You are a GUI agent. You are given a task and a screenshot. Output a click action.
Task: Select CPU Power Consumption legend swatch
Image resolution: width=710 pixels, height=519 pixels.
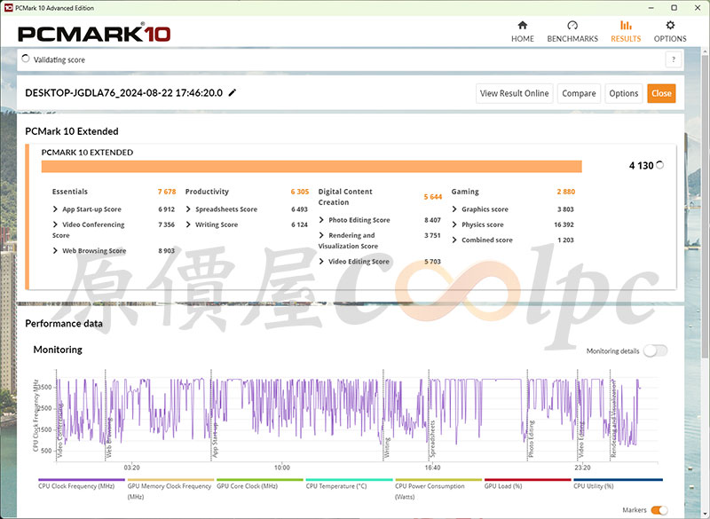point(438,480)
